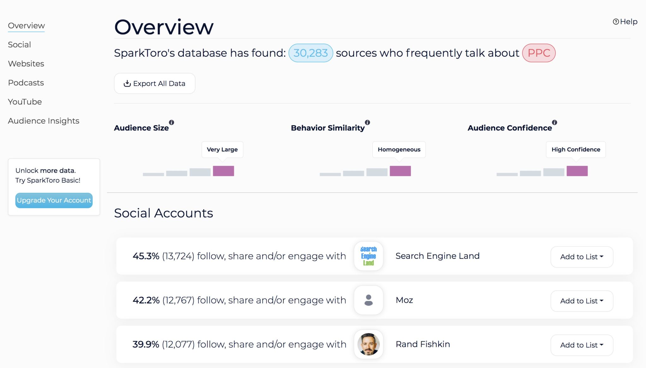Click the High Confidence label

pyautogui.click(x=576, y=150)
